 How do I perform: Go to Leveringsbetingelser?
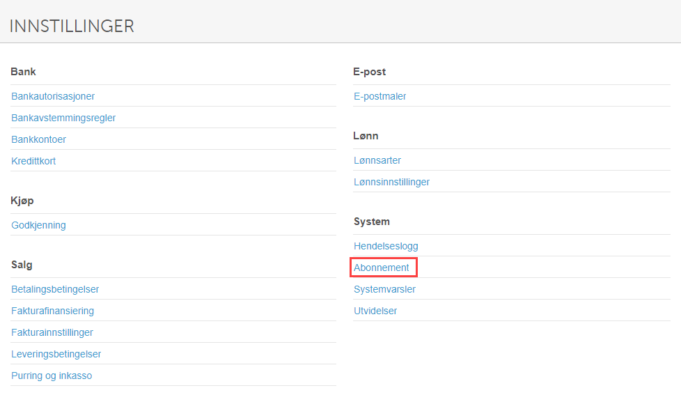(x=56, y=354)
